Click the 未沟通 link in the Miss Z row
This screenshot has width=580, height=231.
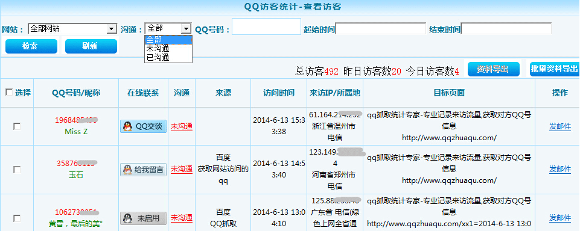(x=182, y=126)
